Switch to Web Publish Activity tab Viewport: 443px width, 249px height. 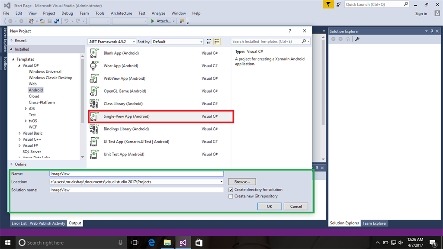[x=48, y=223]
